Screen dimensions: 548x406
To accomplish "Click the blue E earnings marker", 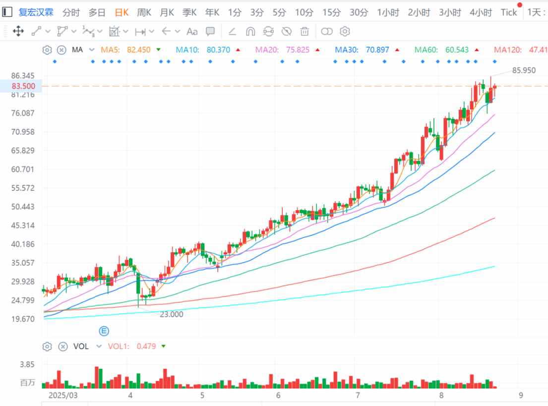I will click(104, 331).
